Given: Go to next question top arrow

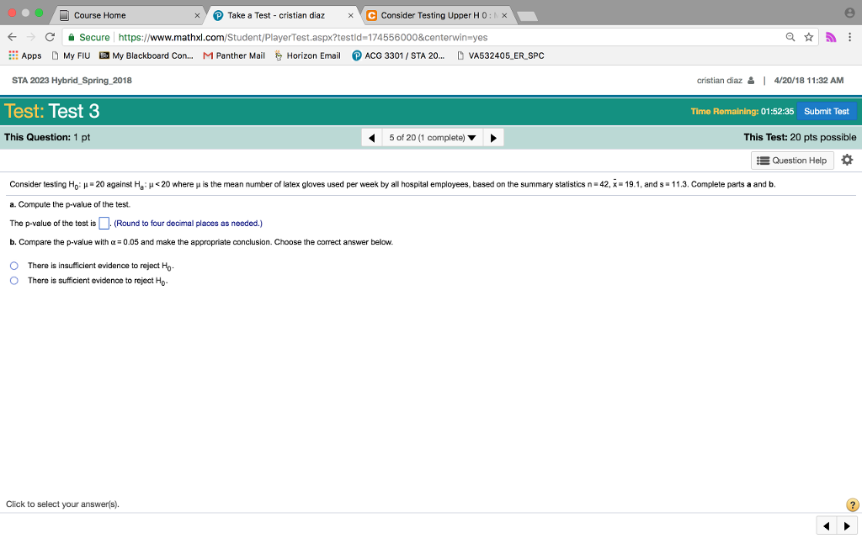Looking at the screenshot, I should click(x=493, y=138).
